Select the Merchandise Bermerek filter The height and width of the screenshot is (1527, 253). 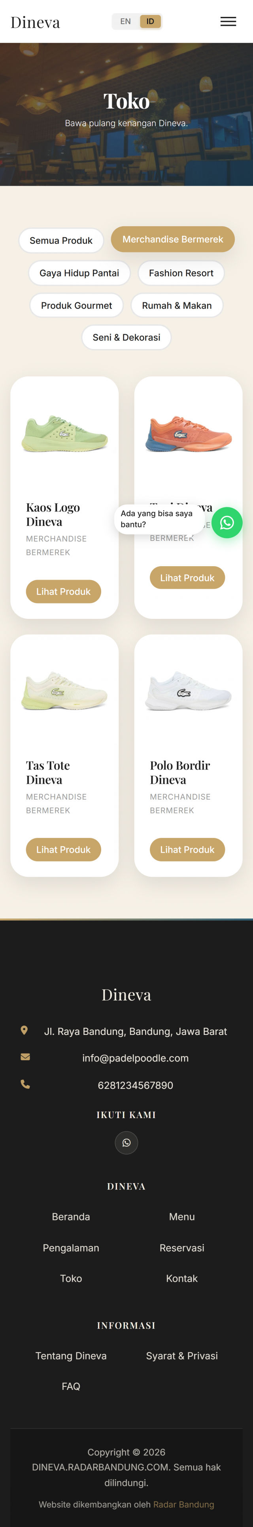click(x=173, y=239)
